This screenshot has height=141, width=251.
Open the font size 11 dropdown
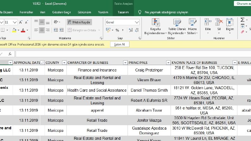coord(15,22)
